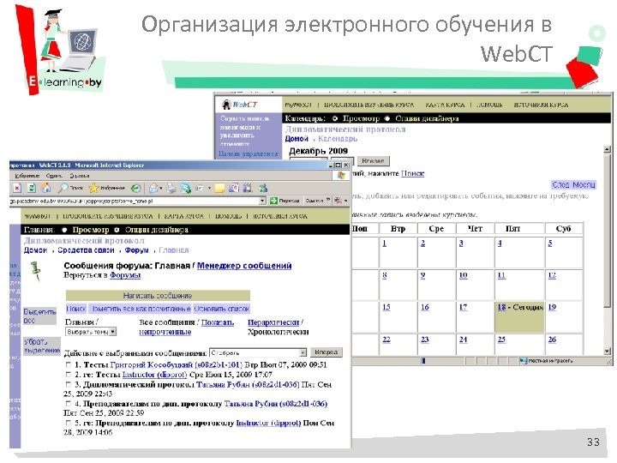The height and width of the screenshot is (463, 617).
Task: Click calendar window vertical scrollbar down arrow
Action: [607, 352]
